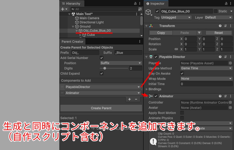
Task: Open the serial number Position dropdown
Action: pyautogui.click(x=121, y=63)
